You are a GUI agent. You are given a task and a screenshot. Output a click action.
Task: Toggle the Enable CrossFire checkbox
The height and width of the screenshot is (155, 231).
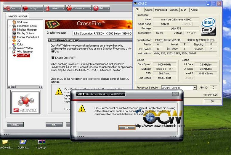coord(53,58)
